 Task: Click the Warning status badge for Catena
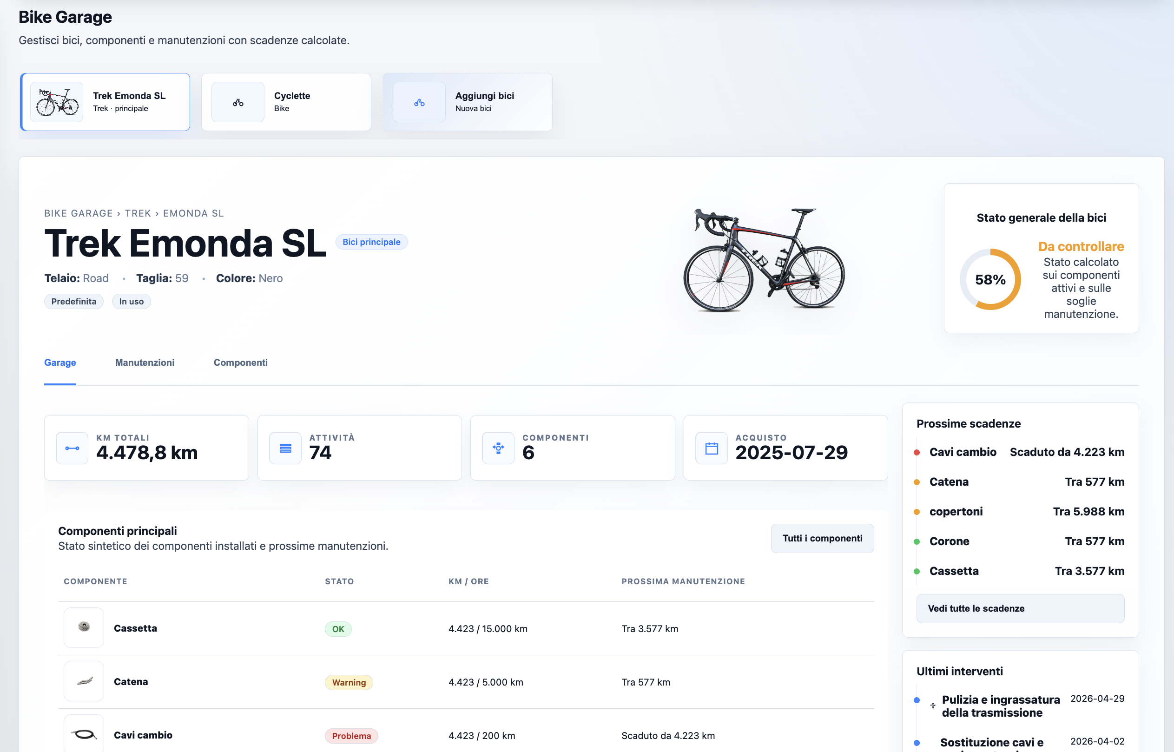[349, 682]
